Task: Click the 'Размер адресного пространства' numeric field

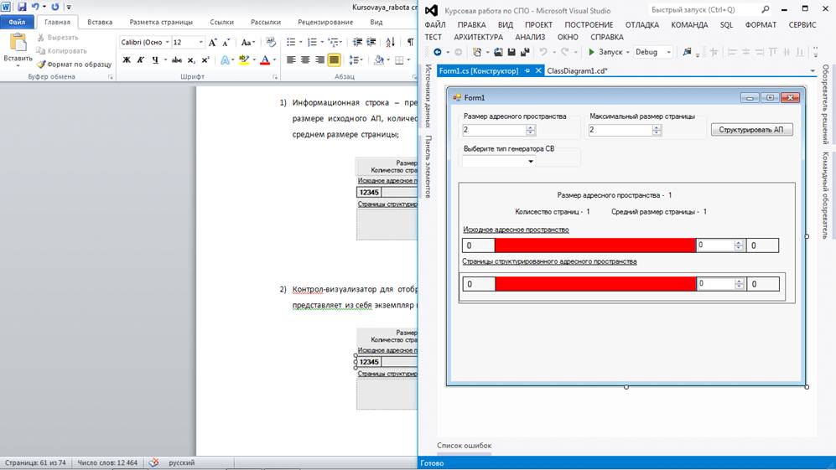Action: (x=494, y=130)
